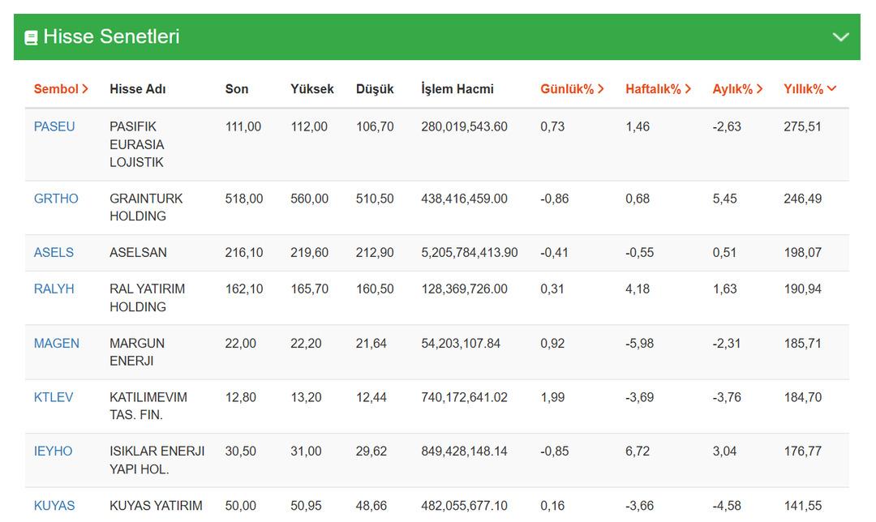The image size is (876, 522).
Task: Click the book icon beside Hisse Senetleri
Action: pos(31,37)
